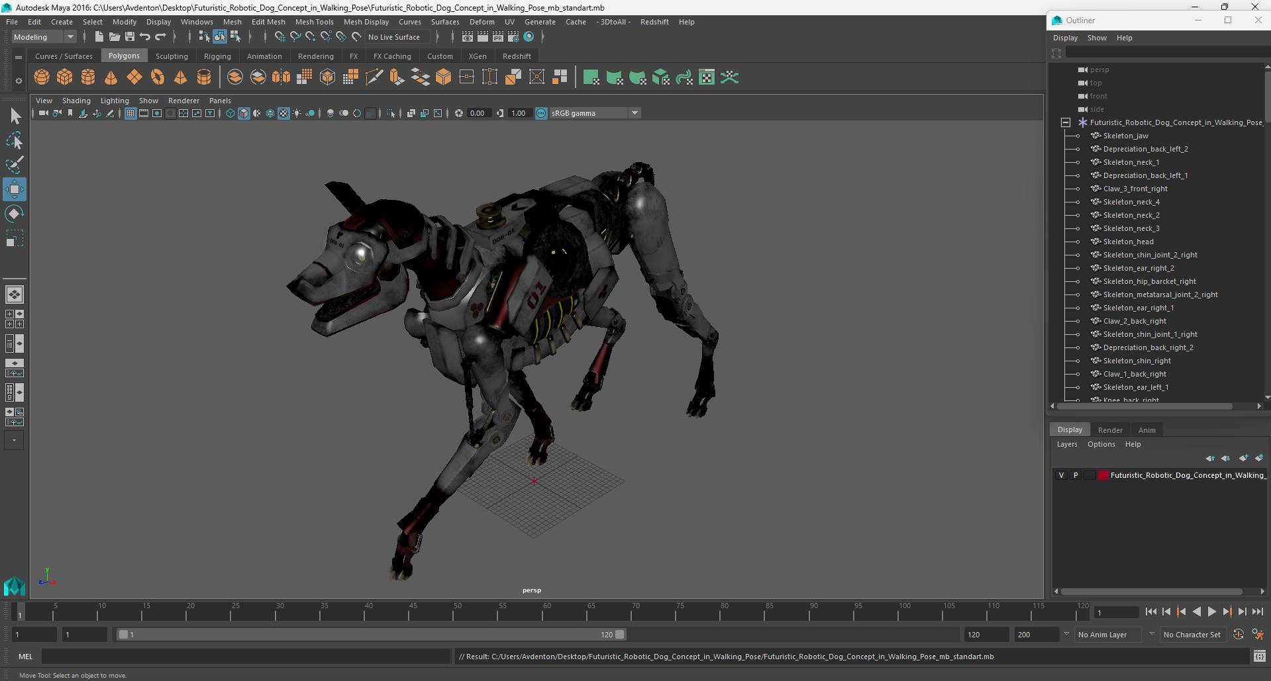Create a polygon pyramid from the shelf
Image resolution: width=1271 pixels, height=681 pixels.
click(x=180, y=77)
